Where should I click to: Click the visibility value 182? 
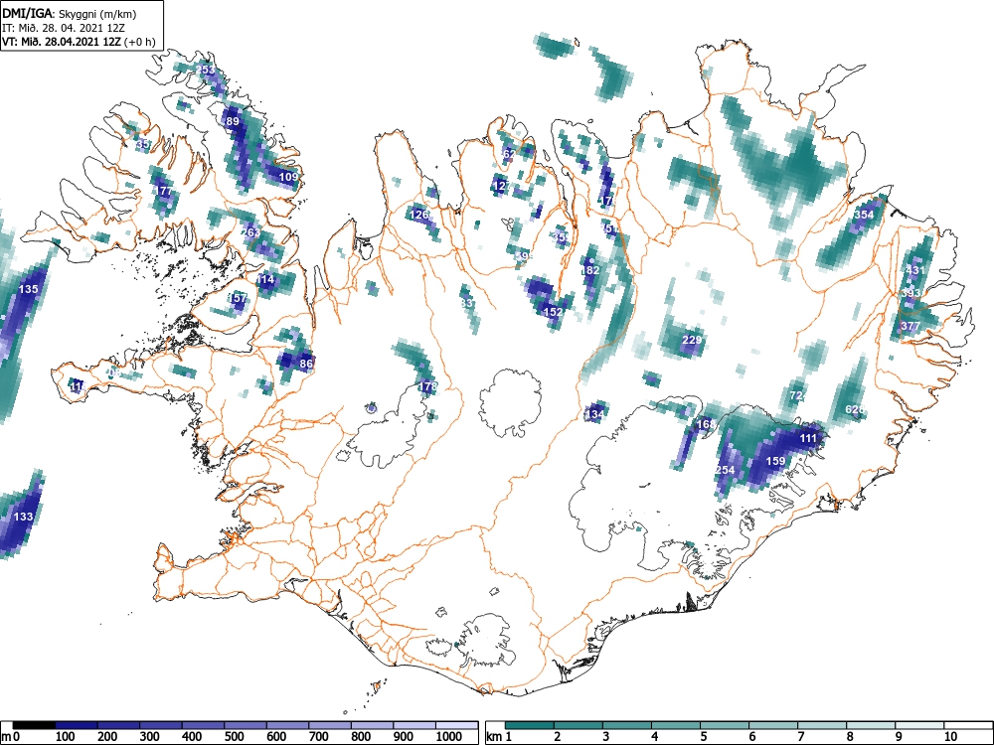point(589,270)
